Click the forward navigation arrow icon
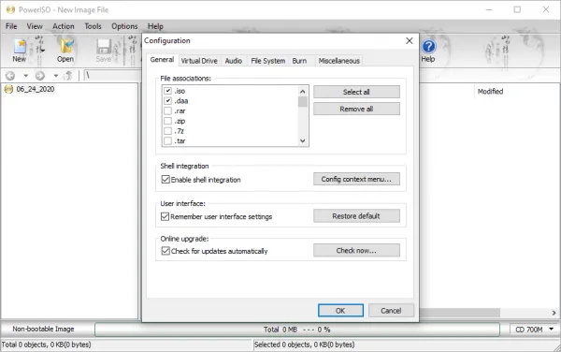 tap(40, 76)
